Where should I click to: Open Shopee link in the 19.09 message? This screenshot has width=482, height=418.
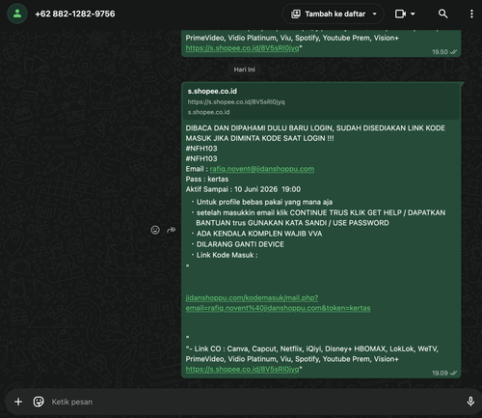pos(242,369)
